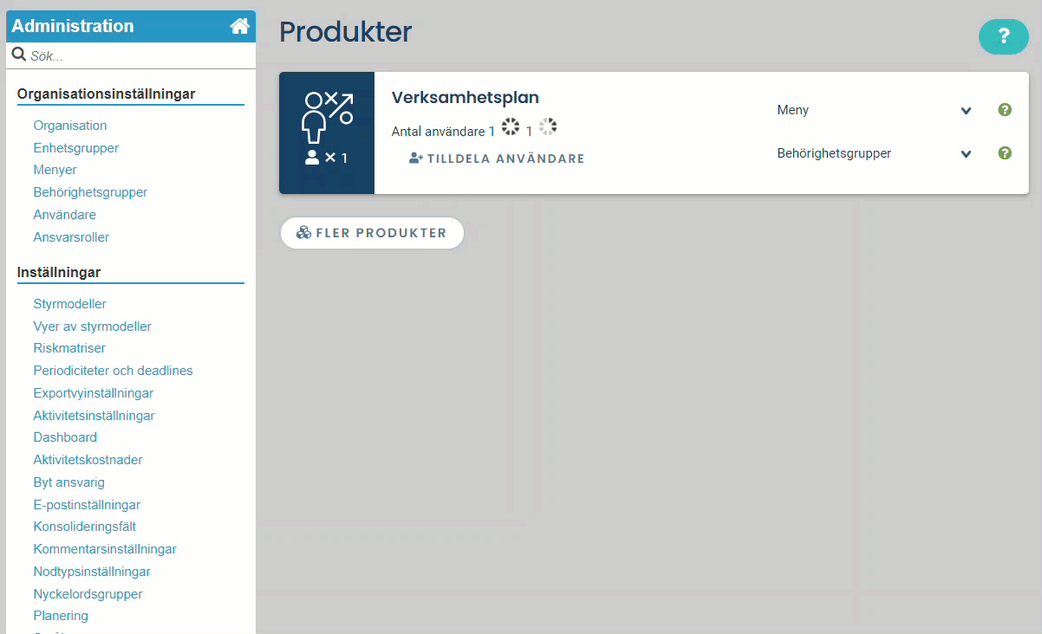Click the teal question mark help button
Image resolution: width=1042 pixels, height=634 pixels.
click(1003, 36)
